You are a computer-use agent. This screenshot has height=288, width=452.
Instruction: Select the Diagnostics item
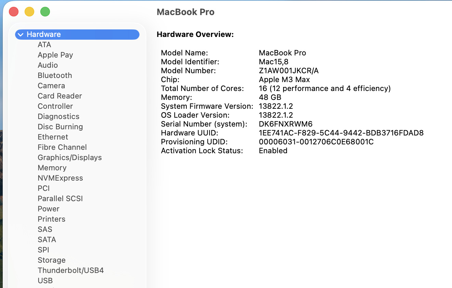click(x=58, y=117)
